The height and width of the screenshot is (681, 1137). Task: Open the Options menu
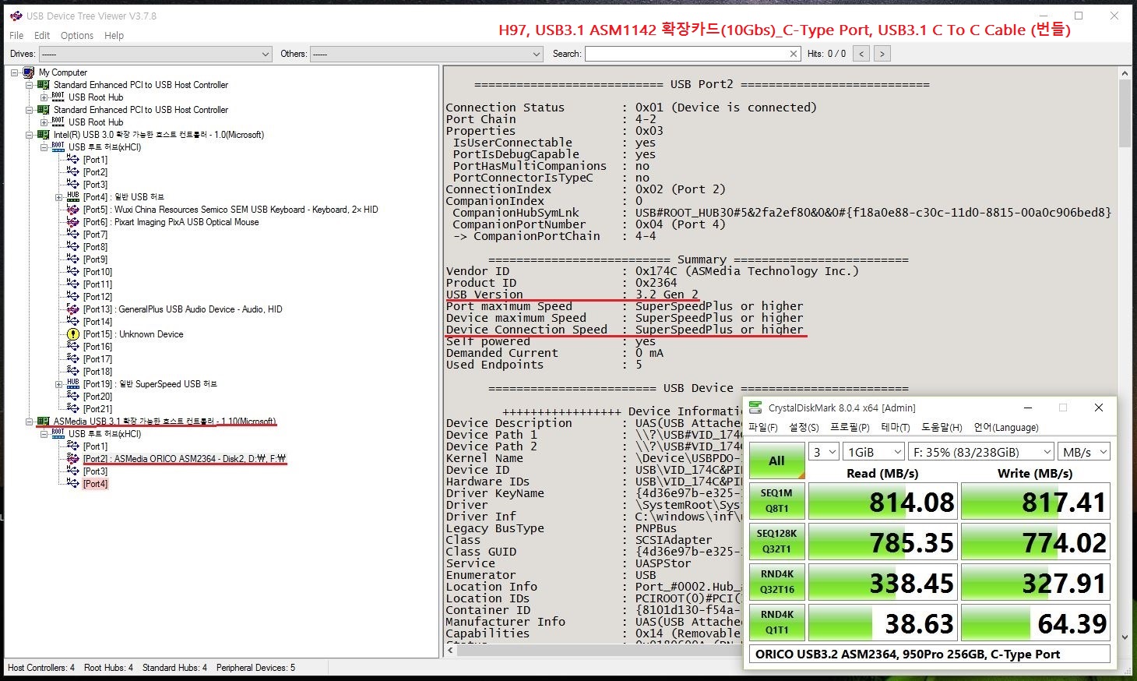[77, 36]
